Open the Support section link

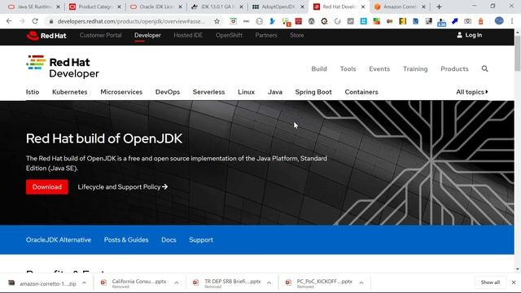pos(201,240)
